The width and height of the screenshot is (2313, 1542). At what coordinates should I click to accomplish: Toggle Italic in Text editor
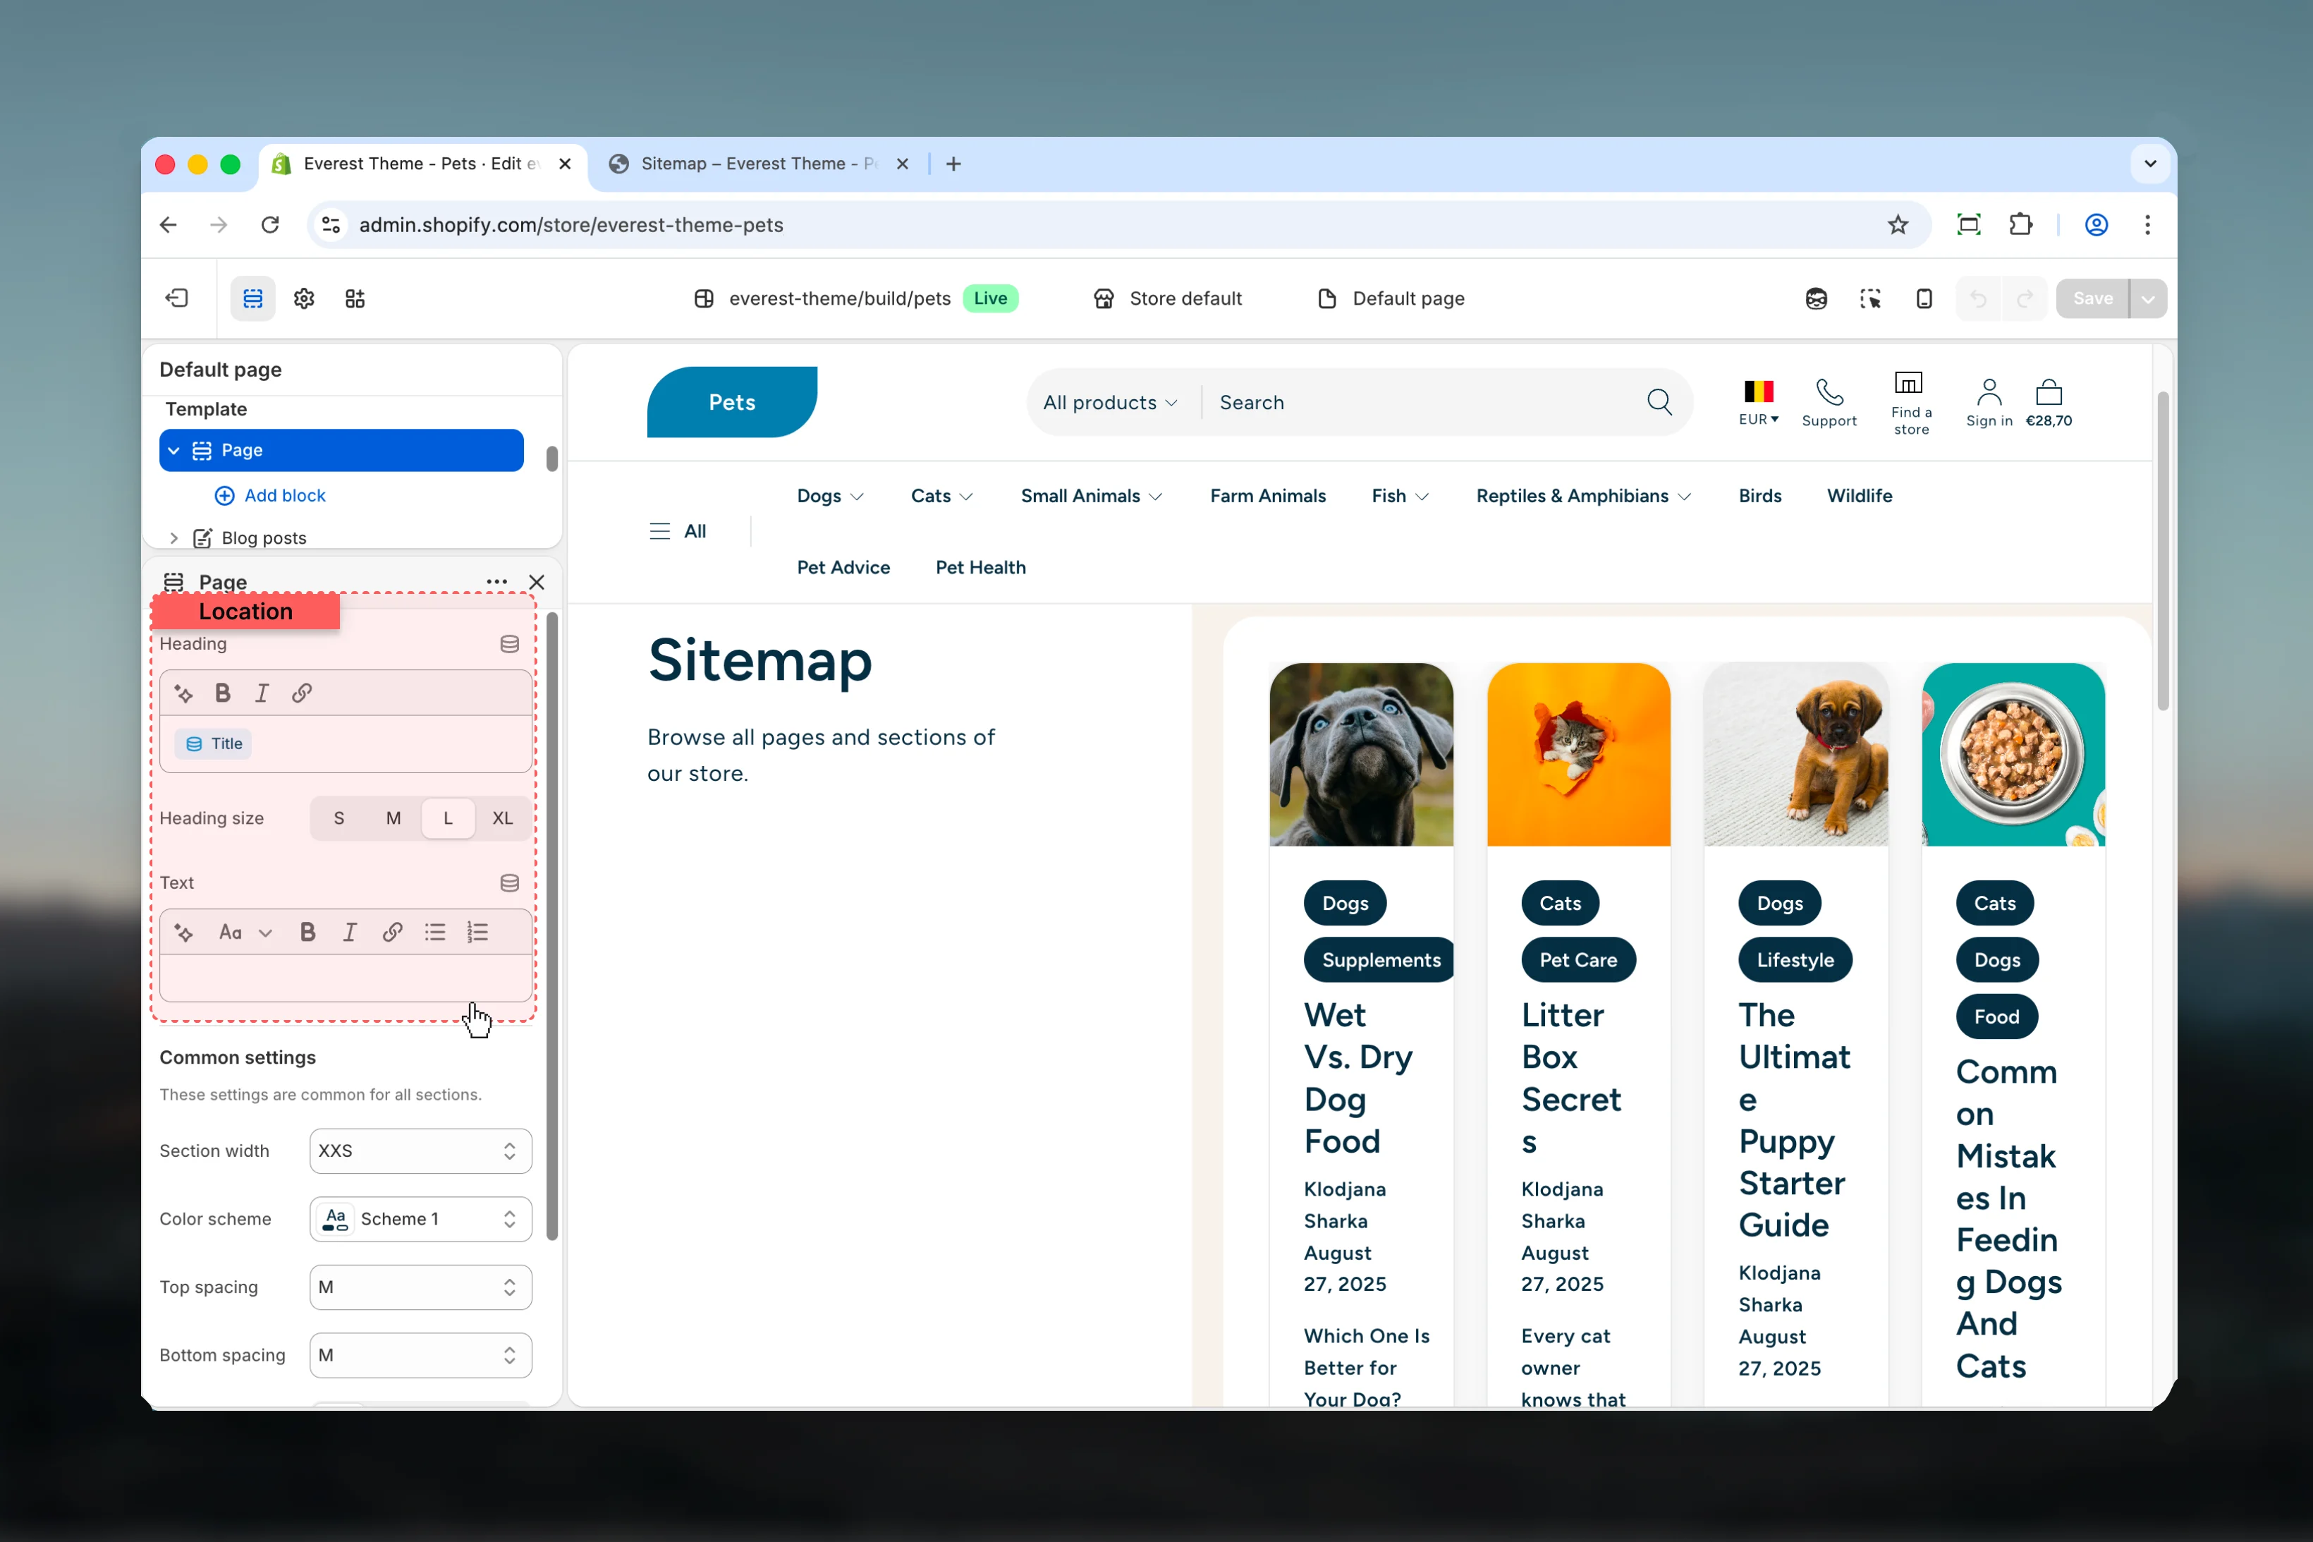point(349,933)
